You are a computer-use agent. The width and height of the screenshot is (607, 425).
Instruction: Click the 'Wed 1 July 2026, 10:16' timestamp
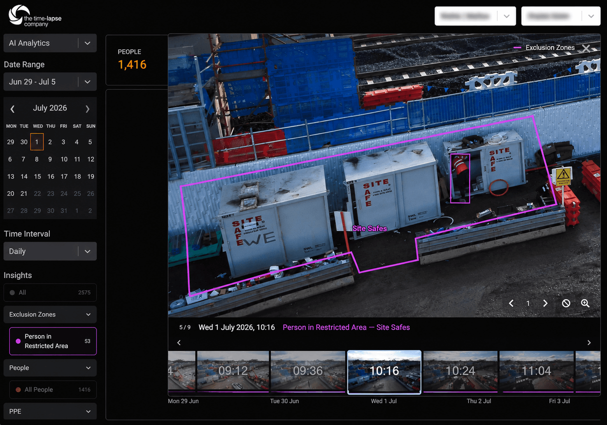(237, 327)
